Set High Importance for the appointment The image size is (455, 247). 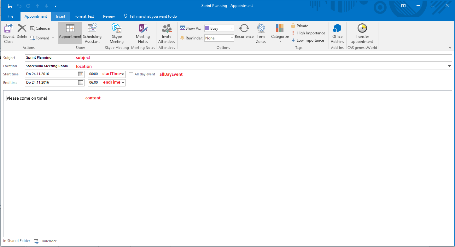pos(308,33)
